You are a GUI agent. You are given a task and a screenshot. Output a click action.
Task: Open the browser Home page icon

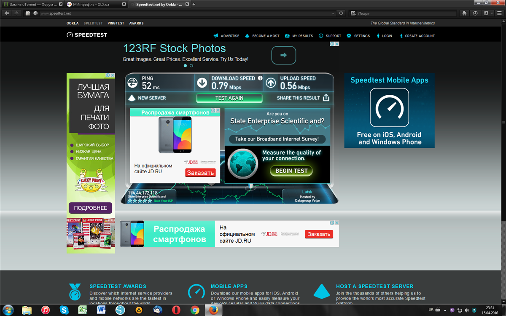pos(464,13)
